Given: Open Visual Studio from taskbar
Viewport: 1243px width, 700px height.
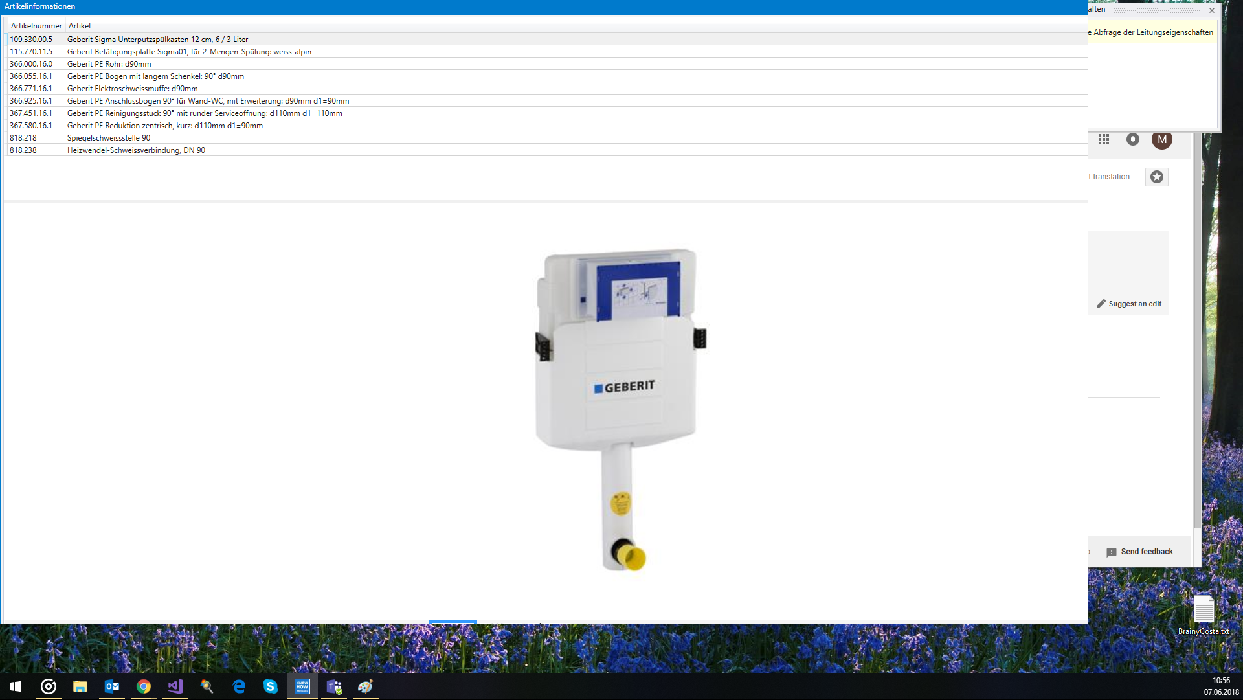Looking at the screenshot, I should (x=175, y=686).
